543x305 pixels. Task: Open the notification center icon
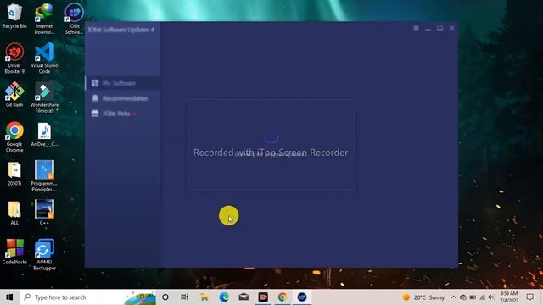[x=529, y=297]
